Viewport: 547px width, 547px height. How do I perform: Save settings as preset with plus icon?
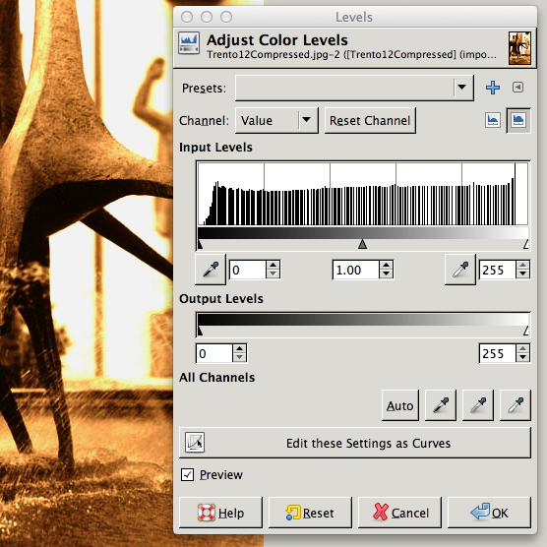[x=493, y=88]
